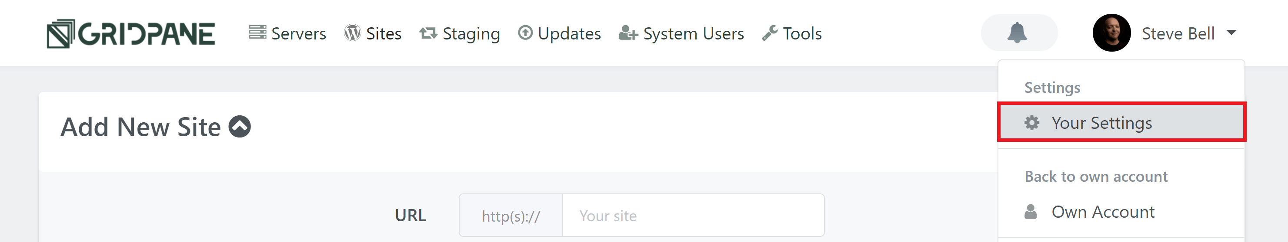This screenshot has height=242, width=1288.
Task: Click the WordPress Sites icon
Action: click(x=352, y=33)
